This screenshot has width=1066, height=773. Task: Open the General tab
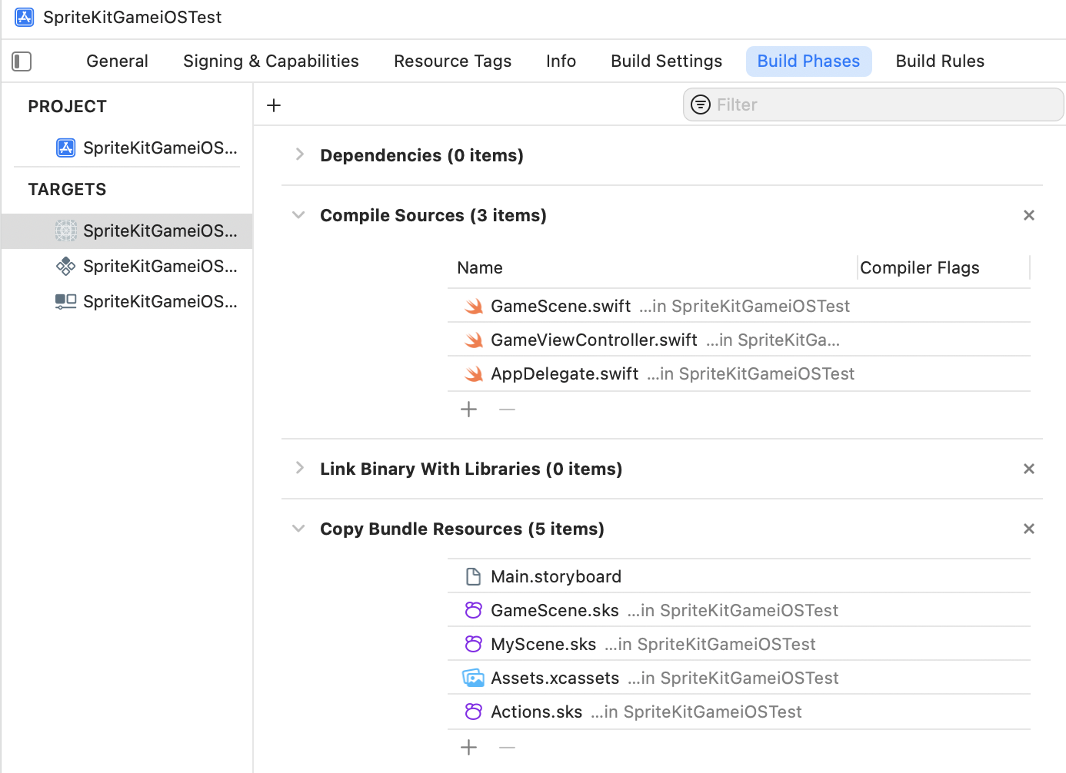pos(117,61)
